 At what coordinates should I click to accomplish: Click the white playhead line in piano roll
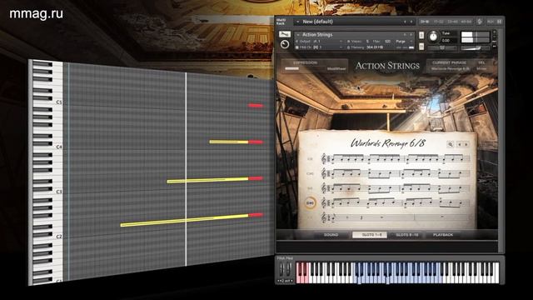186,168
